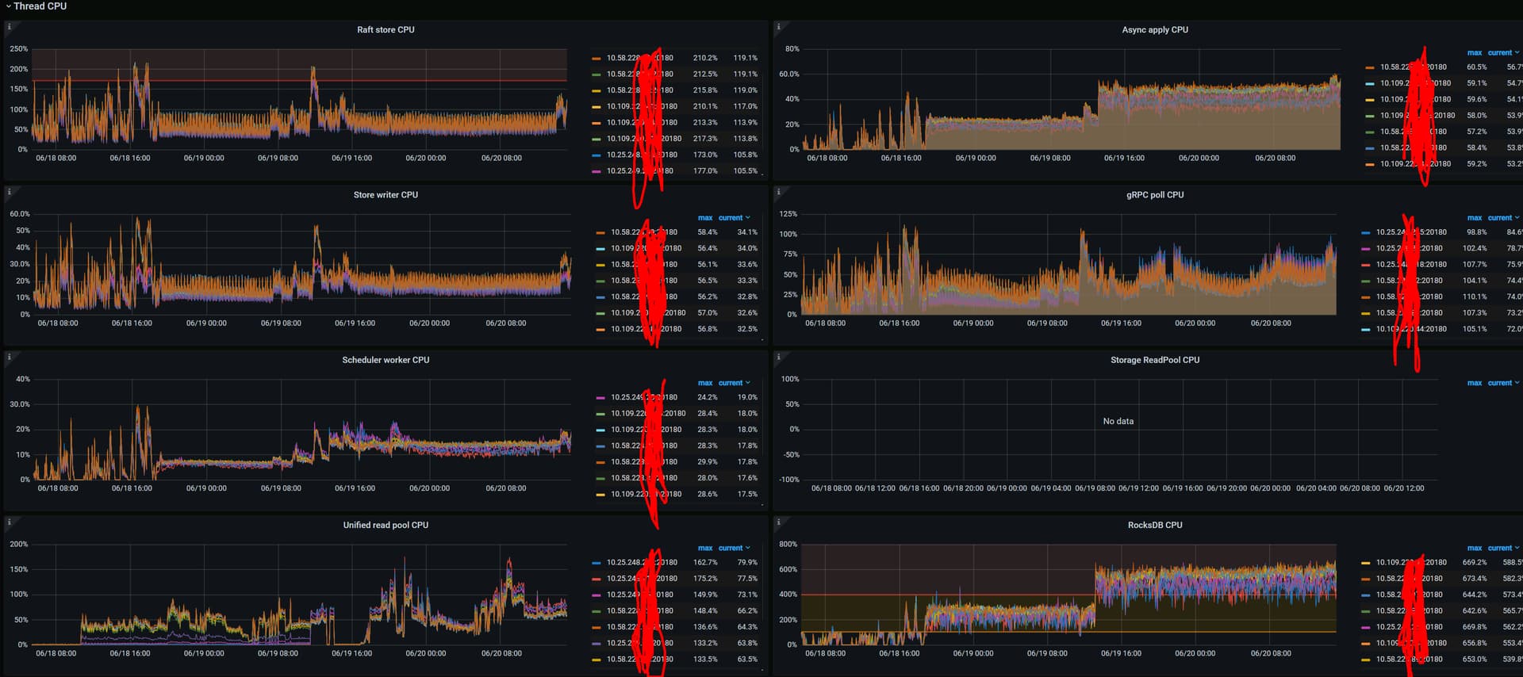Viewport: 1523px width, 677px height.
Task: Click the info icon on gRPC poll CPU panel
Action: [778, 192]
